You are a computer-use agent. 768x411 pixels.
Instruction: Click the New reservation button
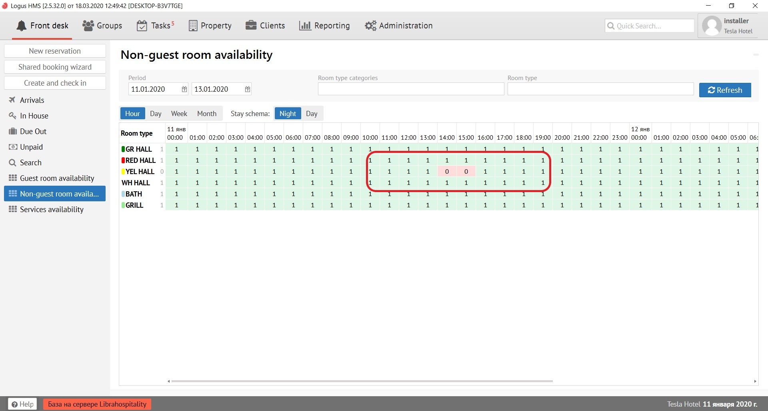tap(55, 51)
